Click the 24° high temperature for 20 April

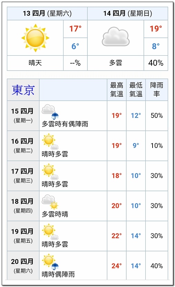pyautogui.click(x=117, y=266)
